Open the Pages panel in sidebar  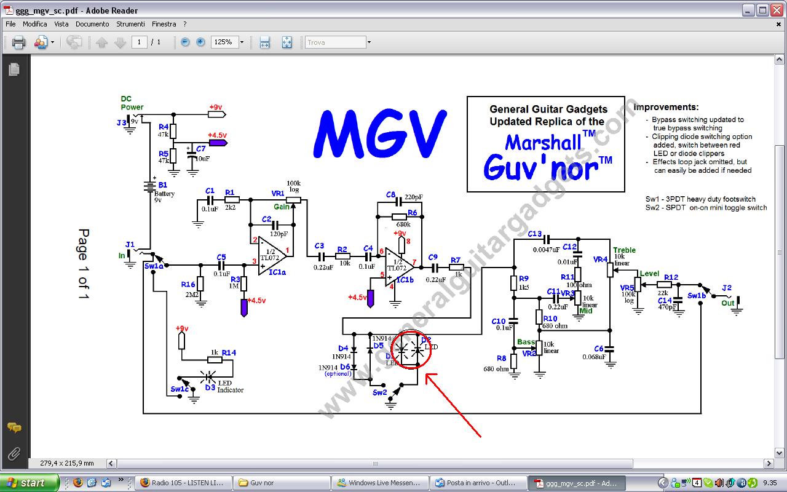pos(14,69)
